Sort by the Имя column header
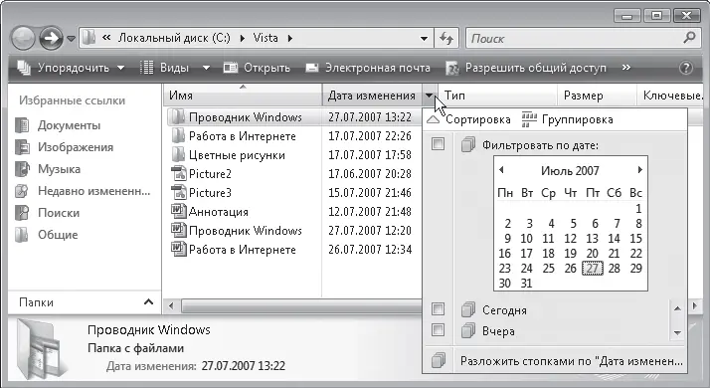Screen dimensions: 710x388 pyautogui.click(x=243, y=96)
